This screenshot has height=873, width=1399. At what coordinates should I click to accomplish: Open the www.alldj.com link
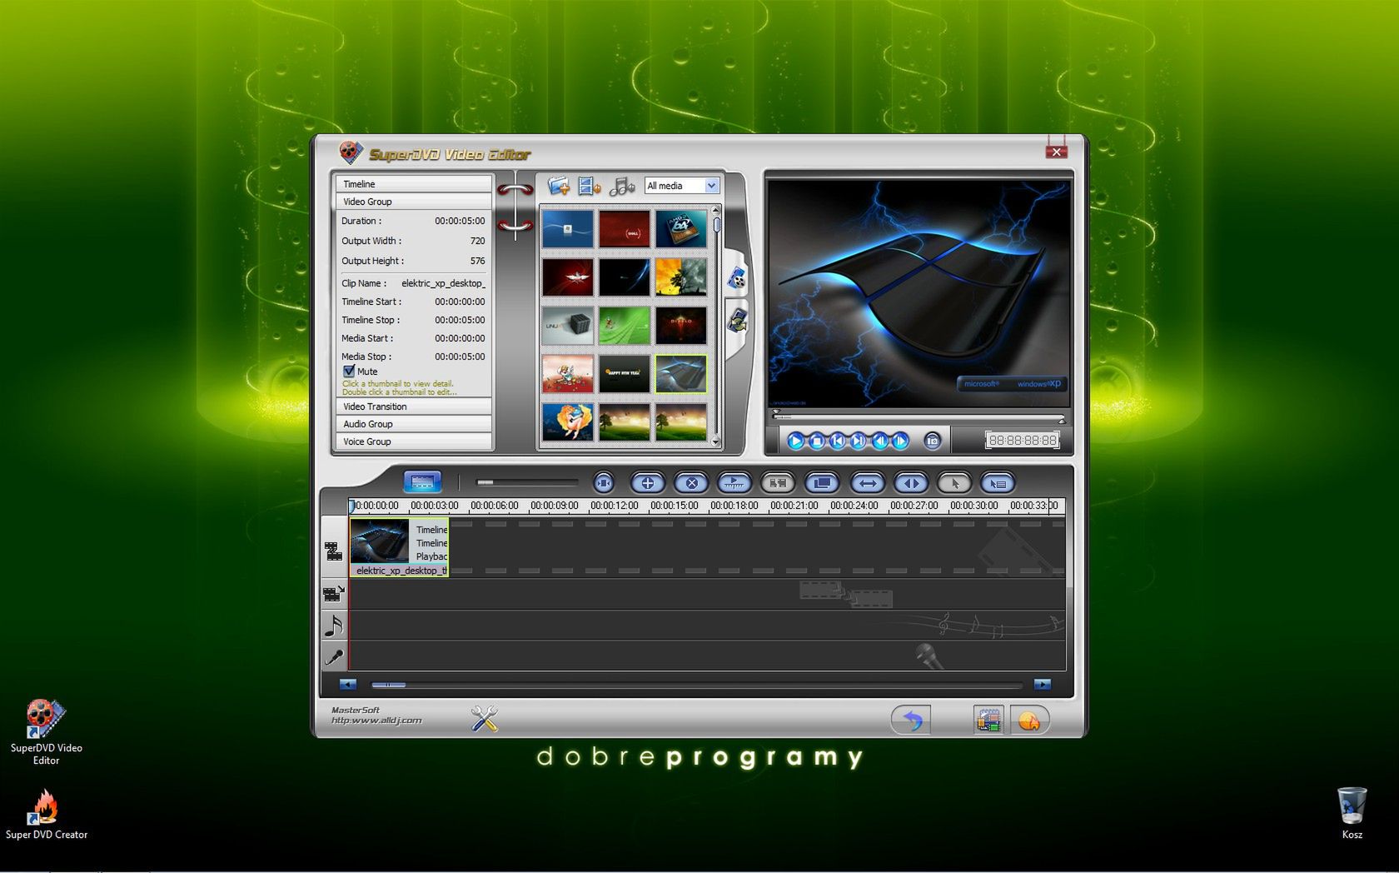[376, 721]
